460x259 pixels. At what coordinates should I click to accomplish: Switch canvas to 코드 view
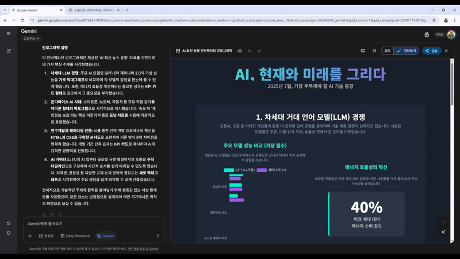(x=387, y=51)
